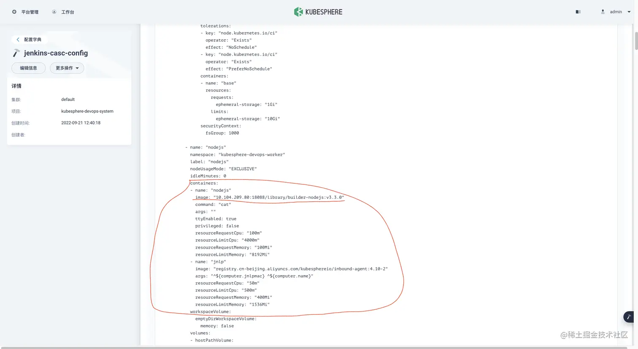
Task: Click the floating hammer toolbox icon
Action: click(x=629, y=317)
